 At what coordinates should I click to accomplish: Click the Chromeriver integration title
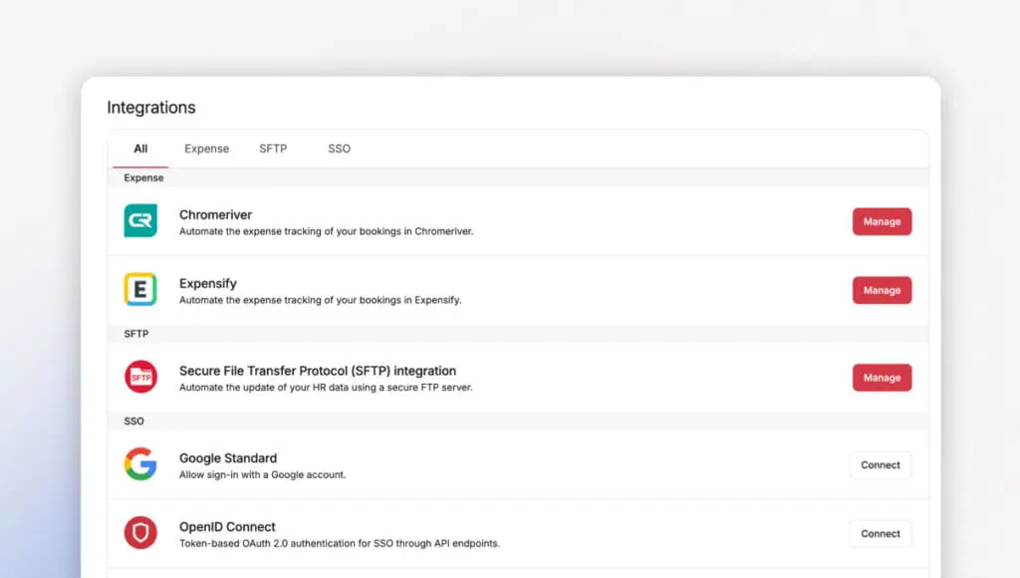(215, 214)
